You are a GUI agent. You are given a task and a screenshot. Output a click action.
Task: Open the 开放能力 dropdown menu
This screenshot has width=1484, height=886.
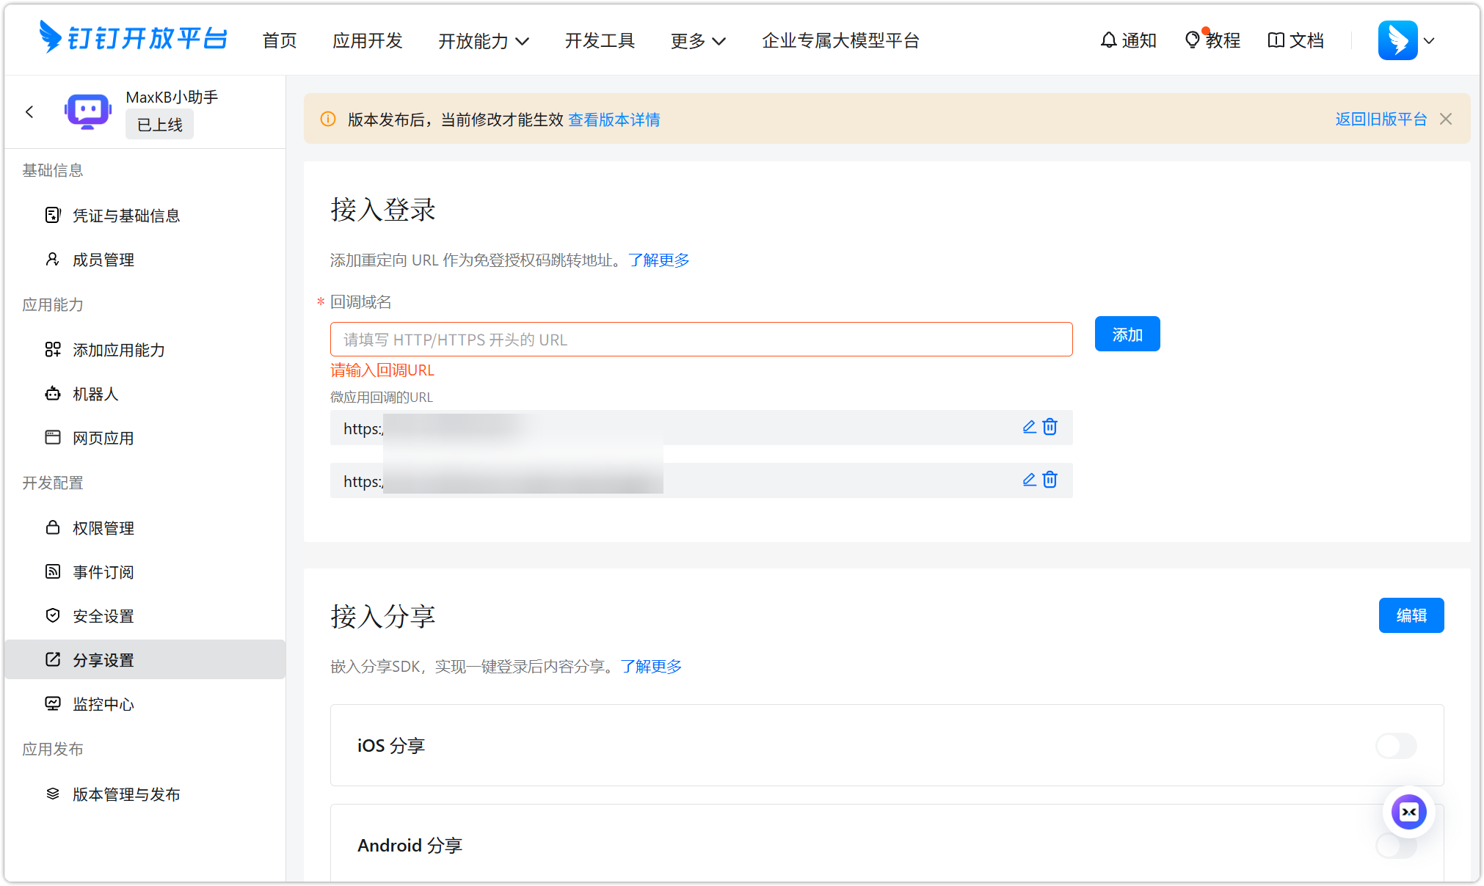[x=484, y=41]
